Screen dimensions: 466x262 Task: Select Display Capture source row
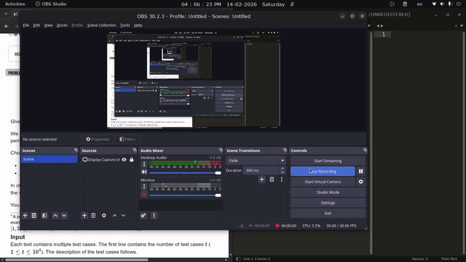[108, 160]
